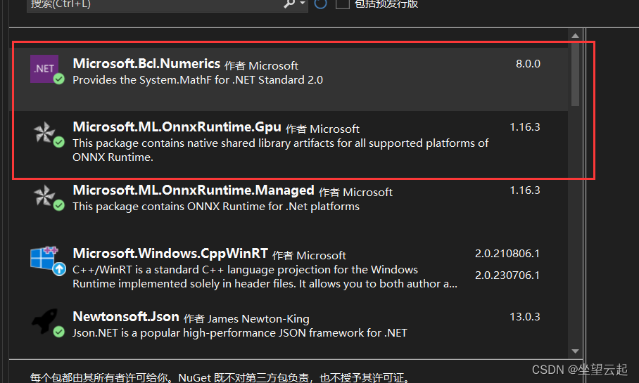Screen dimensions: 639x383
Task: Click version 1.16.3 of OnnxRuntime.Gpu
Action: [x=525, y=127]
